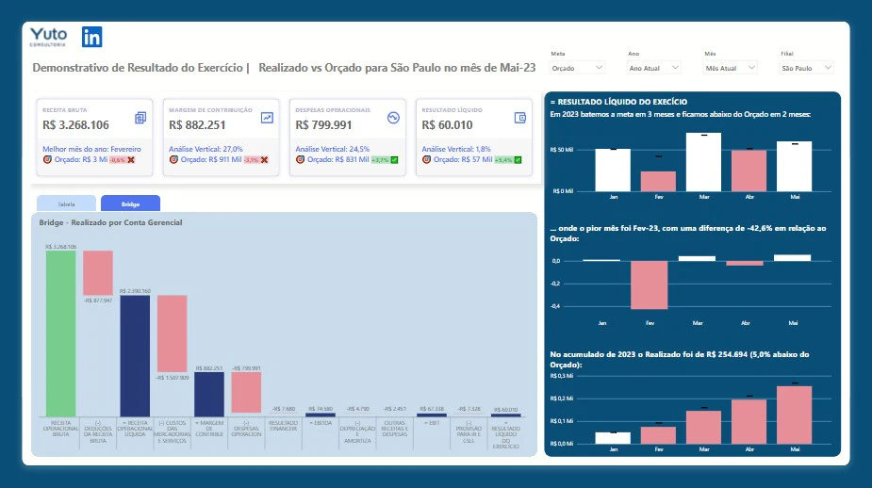Screen dimensions: 872x488
Task: Click the R$ 799.991 card value
Action: point(323,125)
